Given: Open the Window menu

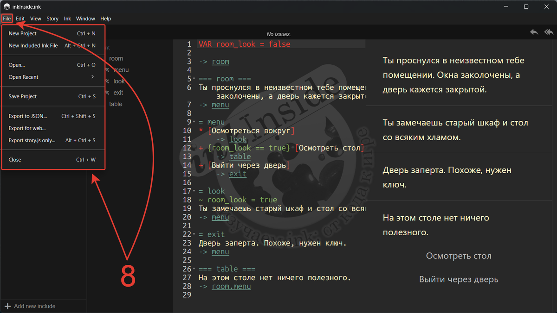Looking at the screenshot, I should coord(85,19).
